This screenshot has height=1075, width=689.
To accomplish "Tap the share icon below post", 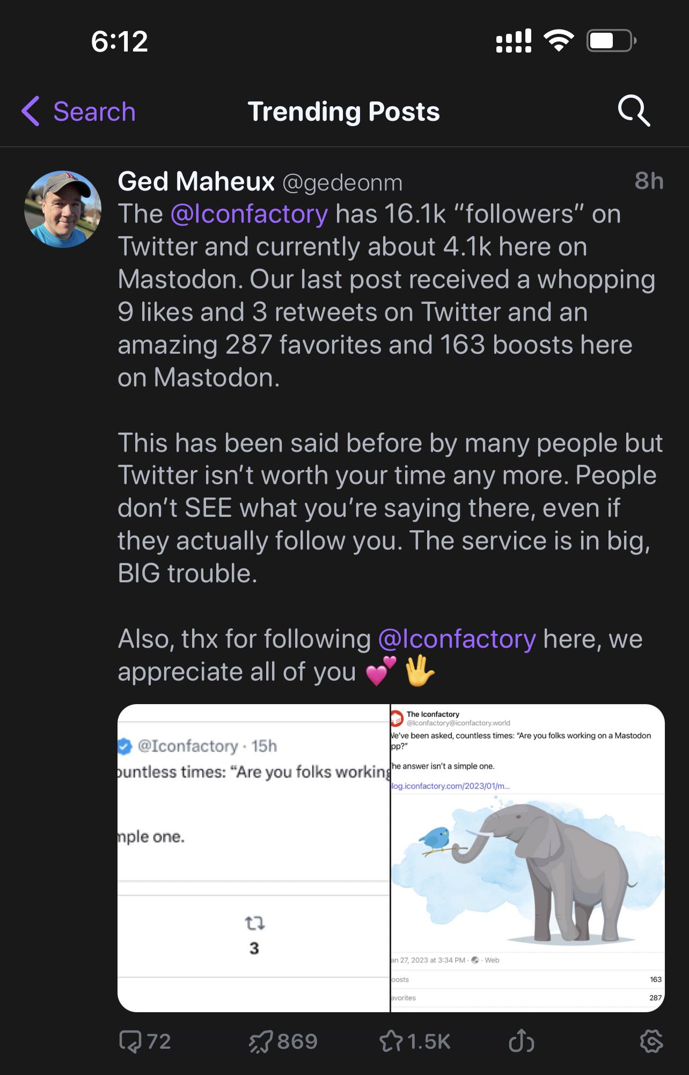I will [x=521, y=1042].
